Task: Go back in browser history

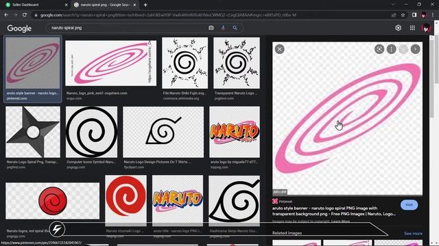Action: click(x=6, y=15)
